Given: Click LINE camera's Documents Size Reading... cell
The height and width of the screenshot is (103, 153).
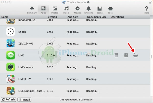Looking at the screenshot, I should 92,67.
